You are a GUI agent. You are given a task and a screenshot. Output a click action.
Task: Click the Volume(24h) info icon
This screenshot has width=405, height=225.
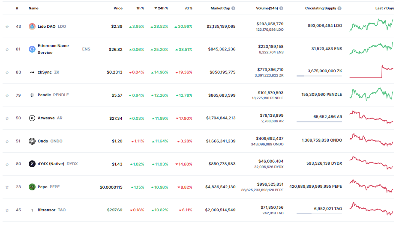[x=281, y=8]
